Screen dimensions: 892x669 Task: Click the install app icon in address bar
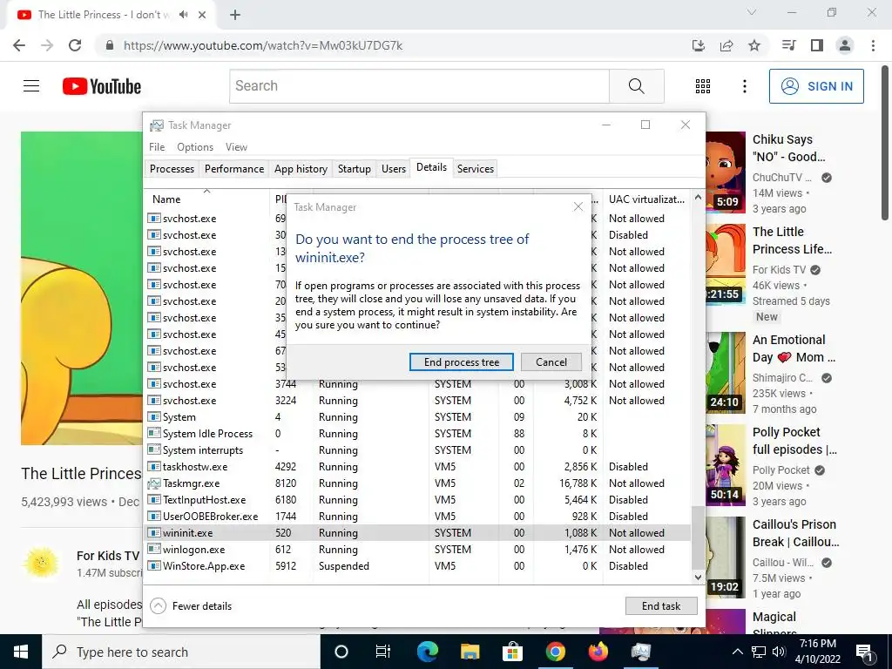(699, 45)
